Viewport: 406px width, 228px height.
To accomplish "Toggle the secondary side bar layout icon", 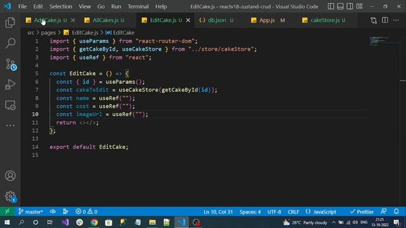I will 350,6.
